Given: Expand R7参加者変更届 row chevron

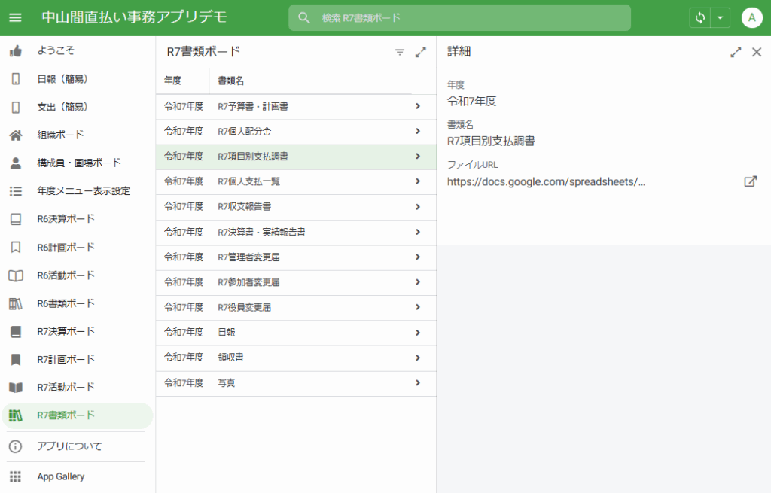Looking at the screenshot, I should click(x=418, y=282).
